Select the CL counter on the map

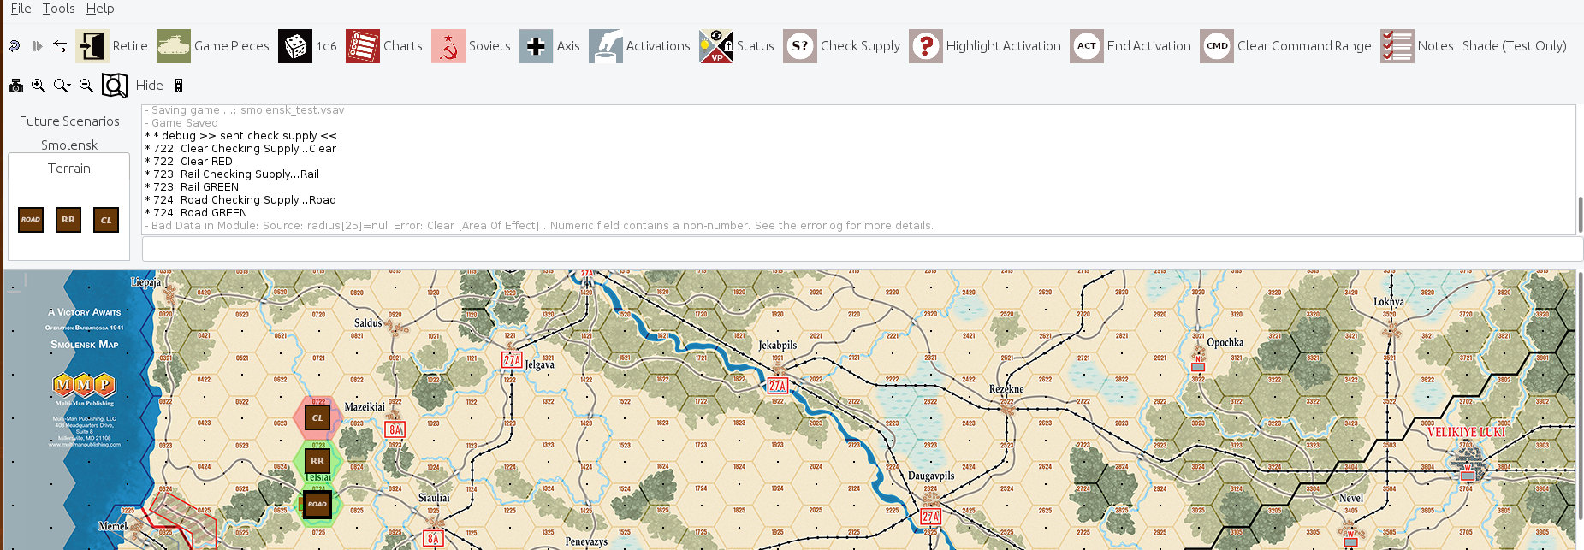(x=317, y=417)
